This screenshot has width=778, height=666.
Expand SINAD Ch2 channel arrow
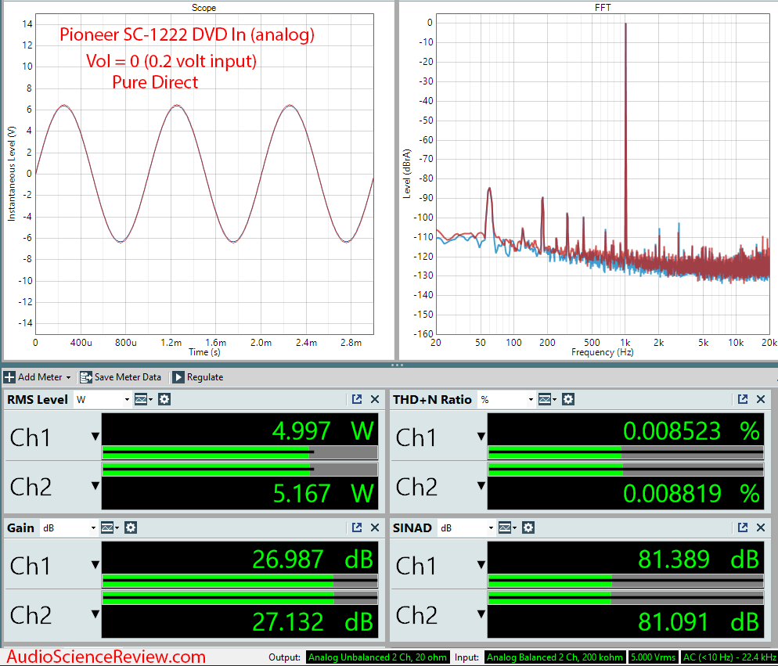481,614
